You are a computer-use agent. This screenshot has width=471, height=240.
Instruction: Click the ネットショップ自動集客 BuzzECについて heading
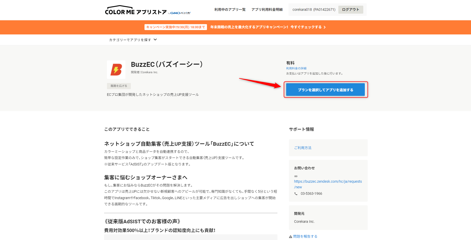(x=179, y=144)
